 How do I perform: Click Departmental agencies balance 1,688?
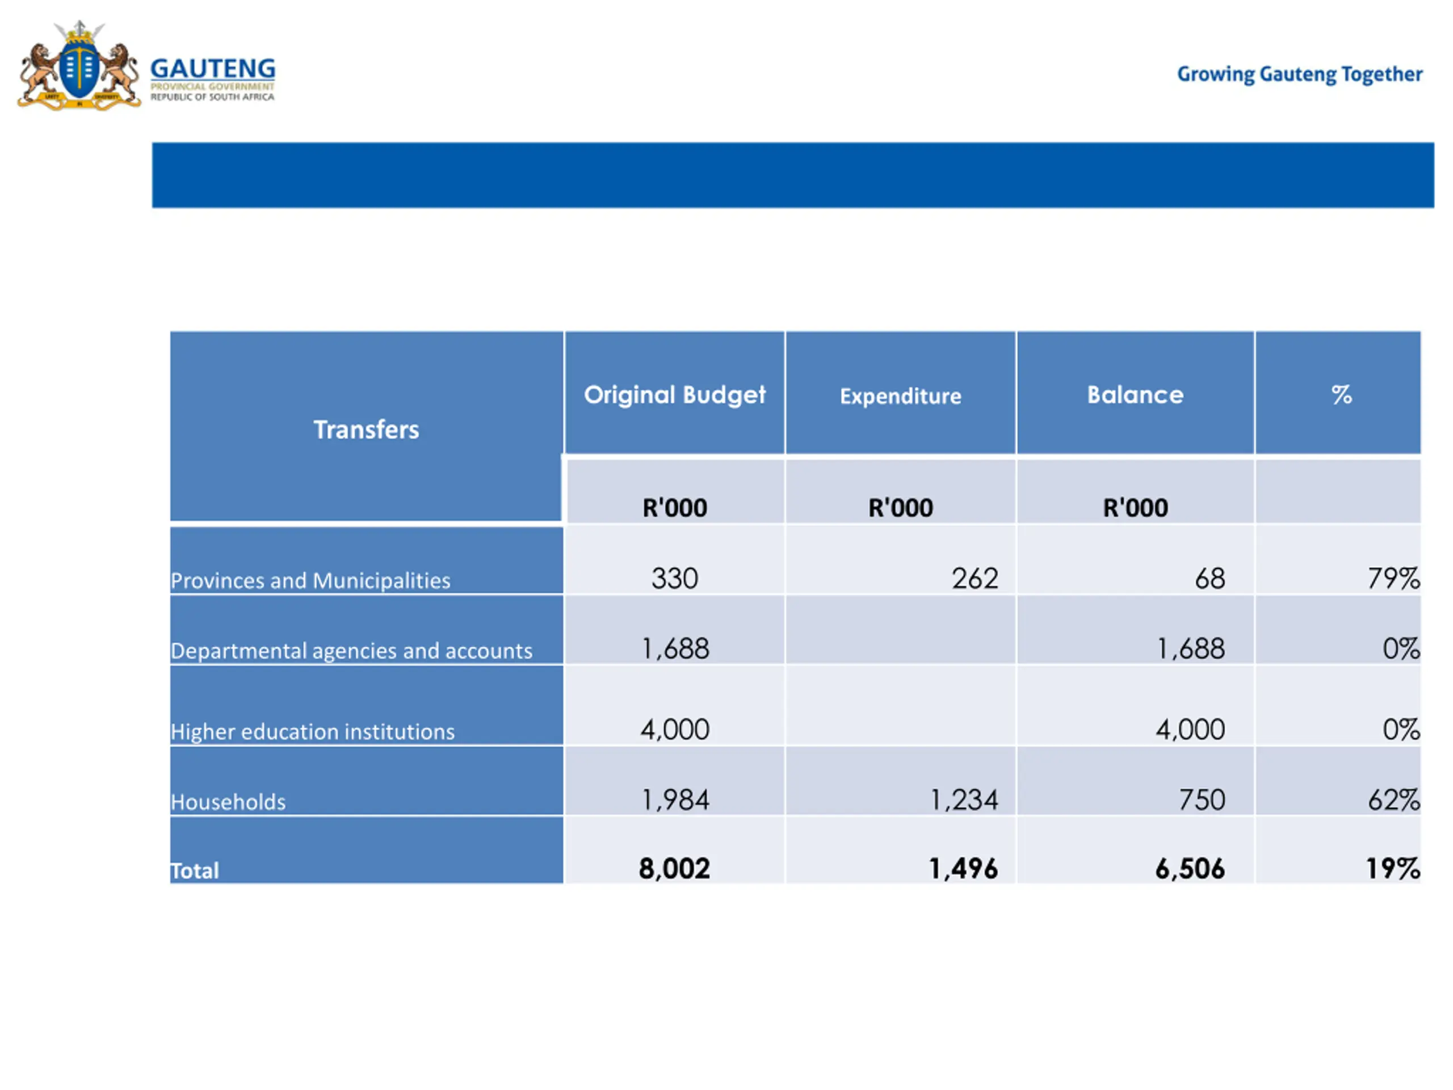1190,649
